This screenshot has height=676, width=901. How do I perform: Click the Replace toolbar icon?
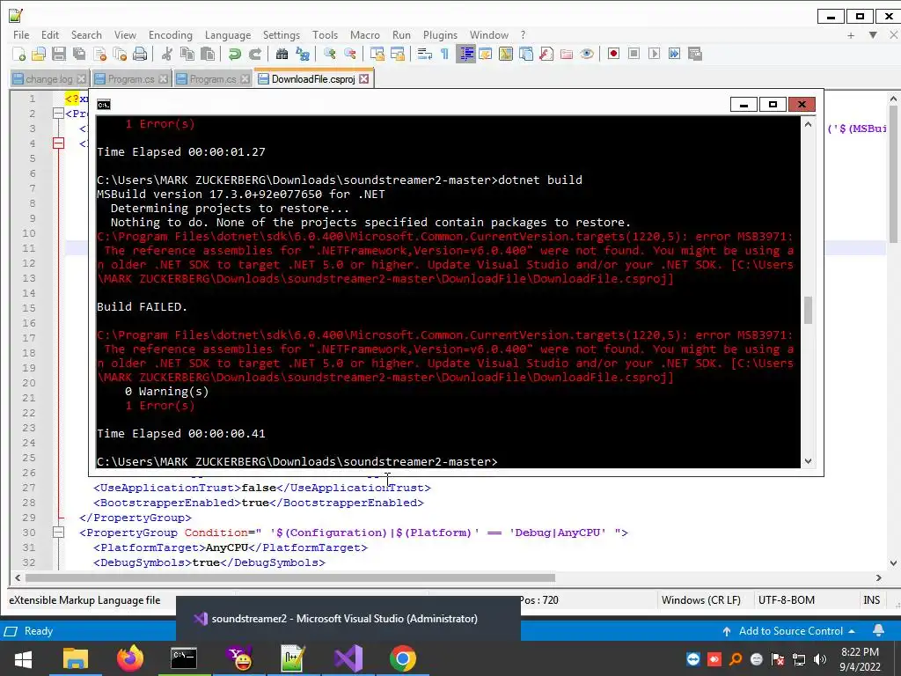click(x=303, y=54)
